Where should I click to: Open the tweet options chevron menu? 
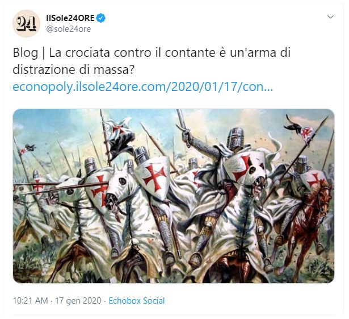pos(330,17)
